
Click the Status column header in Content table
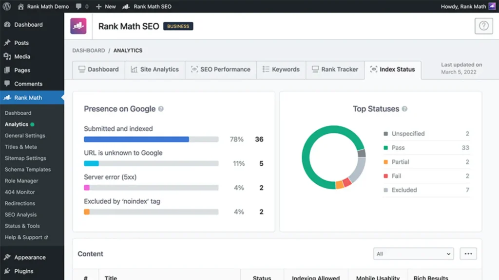[x=262, y=278]
